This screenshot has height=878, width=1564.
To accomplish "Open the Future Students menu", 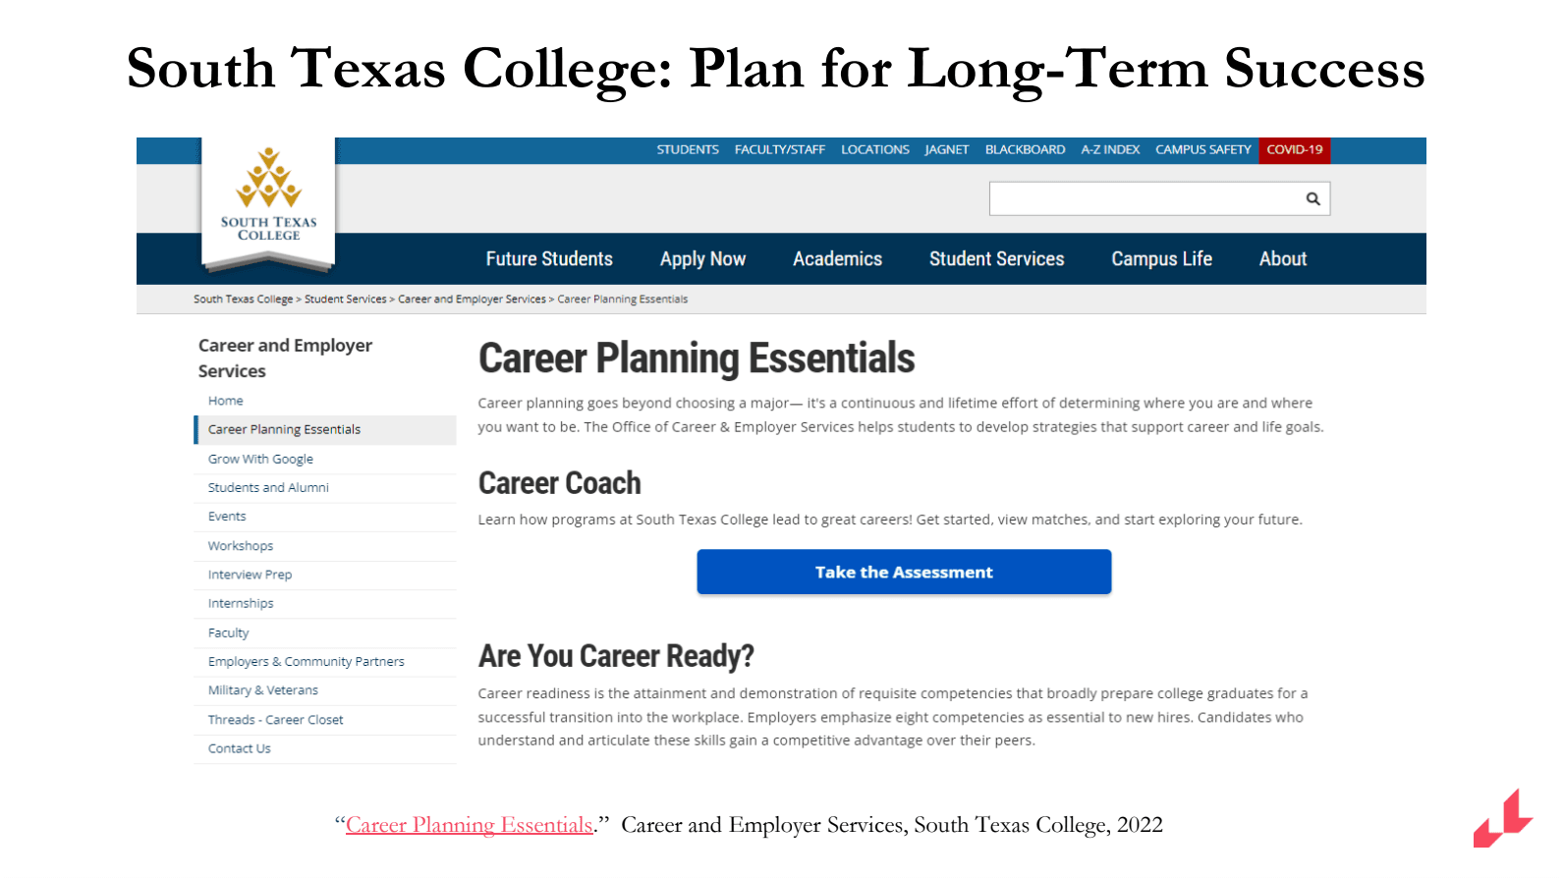I will pos(549,259).
